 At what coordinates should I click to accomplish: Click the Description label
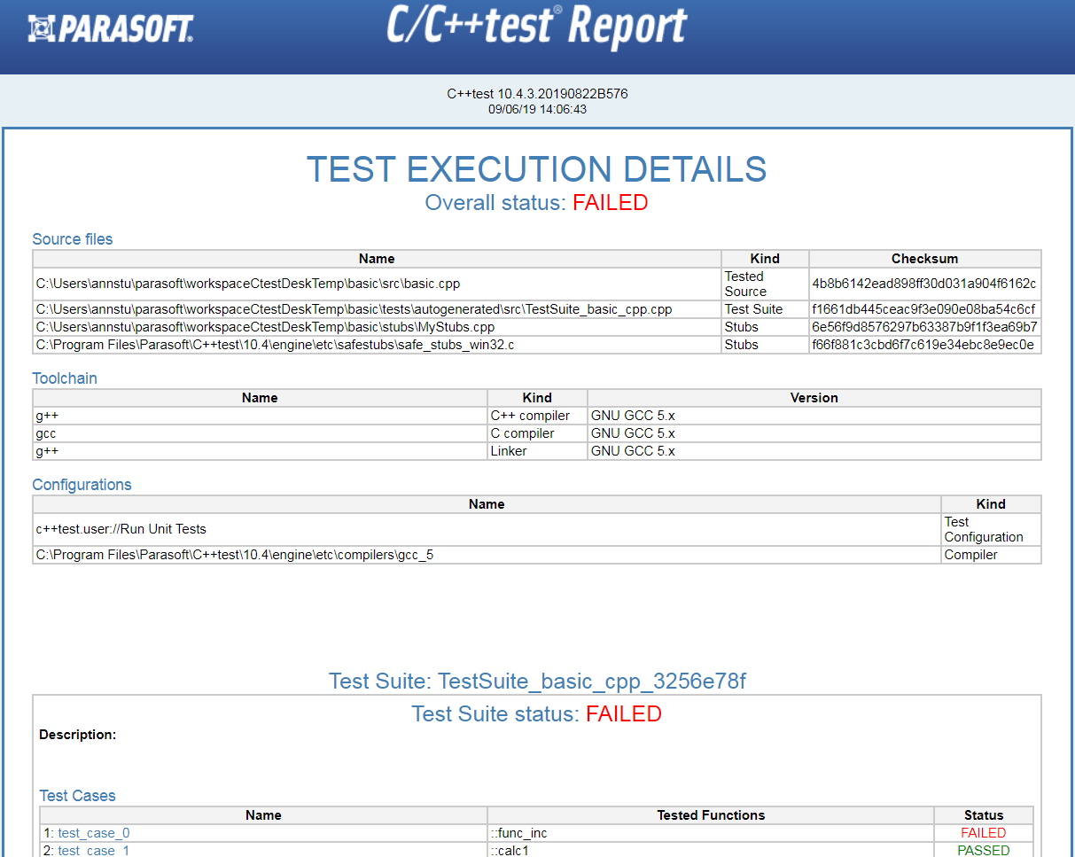(78, 735)
